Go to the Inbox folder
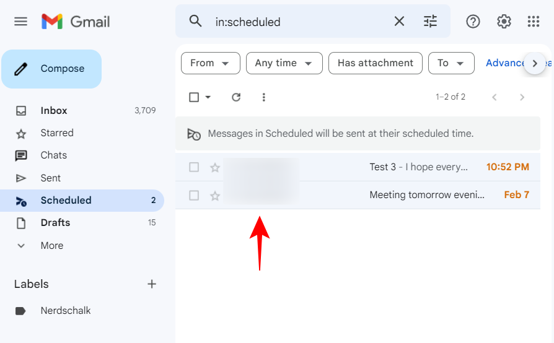The image size is (554, 343). pos(54,111)
